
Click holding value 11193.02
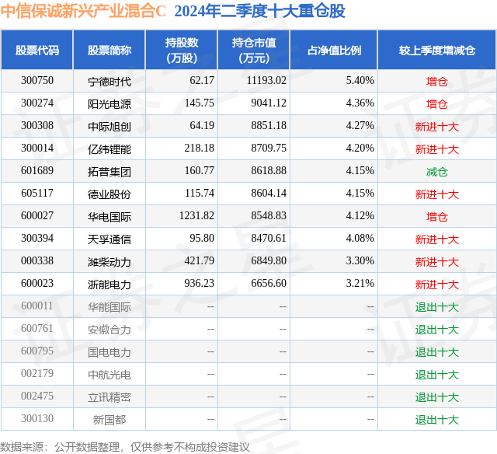coord(266,81)
